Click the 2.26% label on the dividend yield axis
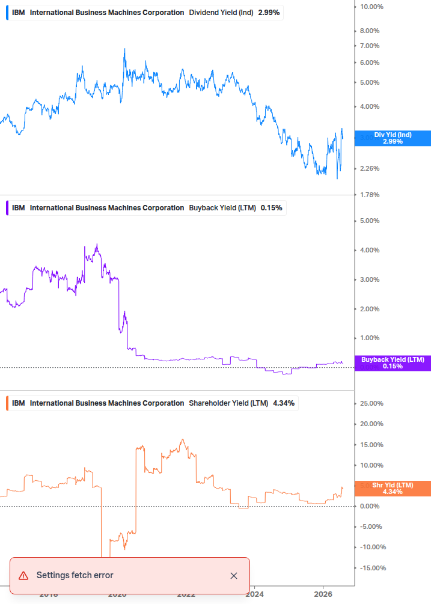This screenshot has width=431, height=604. click(x=370, y=169)
